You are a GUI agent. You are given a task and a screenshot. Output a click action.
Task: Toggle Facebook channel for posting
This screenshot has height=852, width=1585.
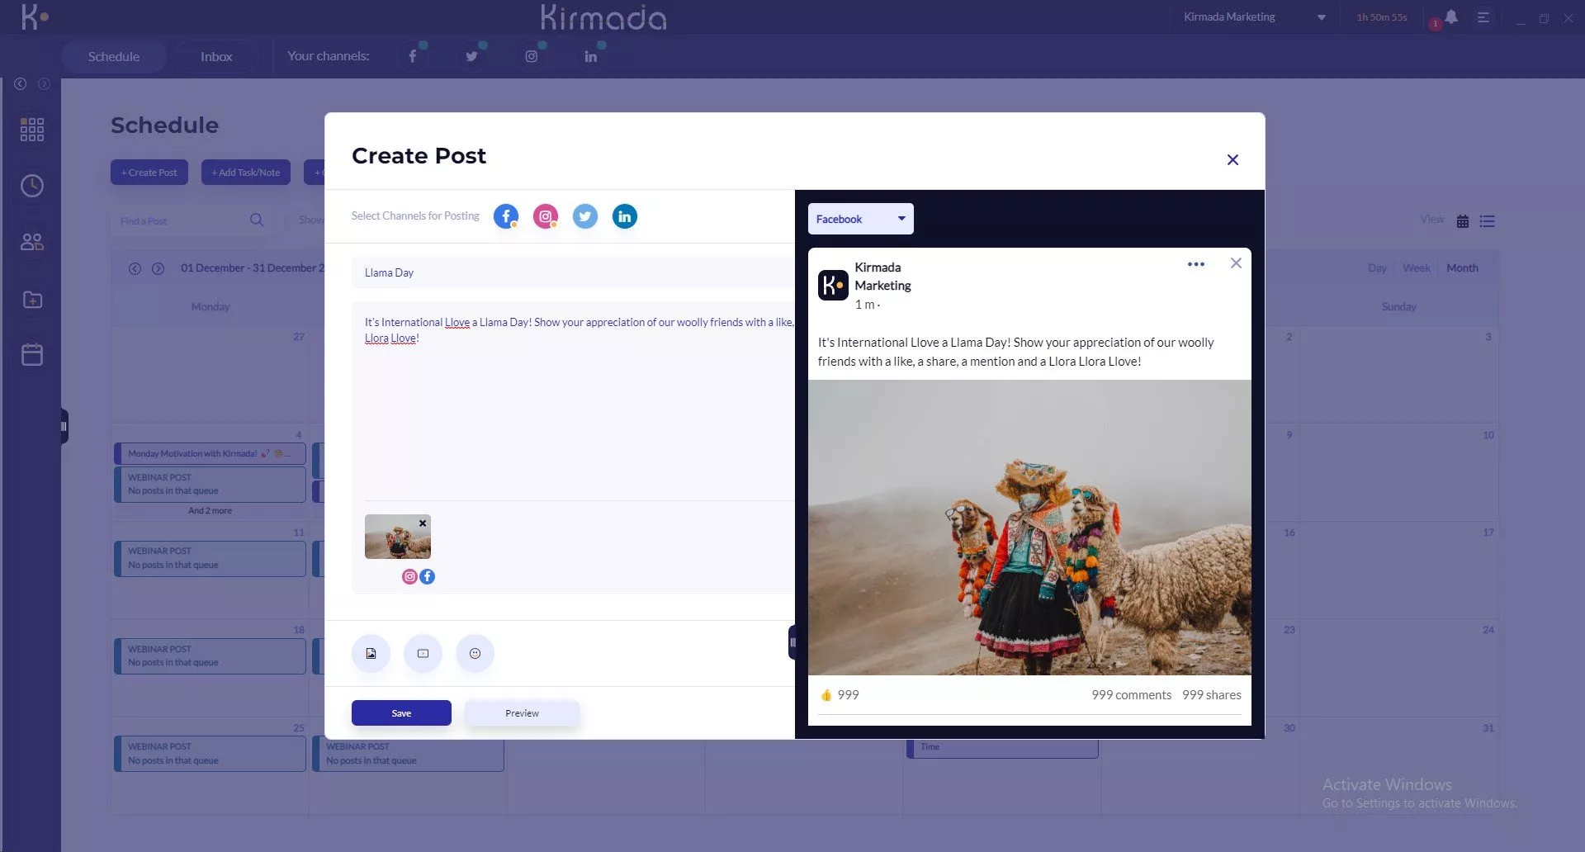506,216
